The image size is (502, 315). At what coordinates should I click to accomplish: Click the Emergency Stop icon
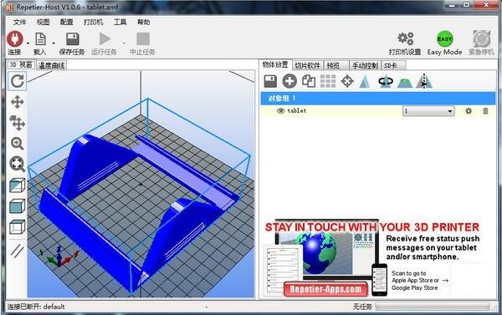click(x=482, y=38)
